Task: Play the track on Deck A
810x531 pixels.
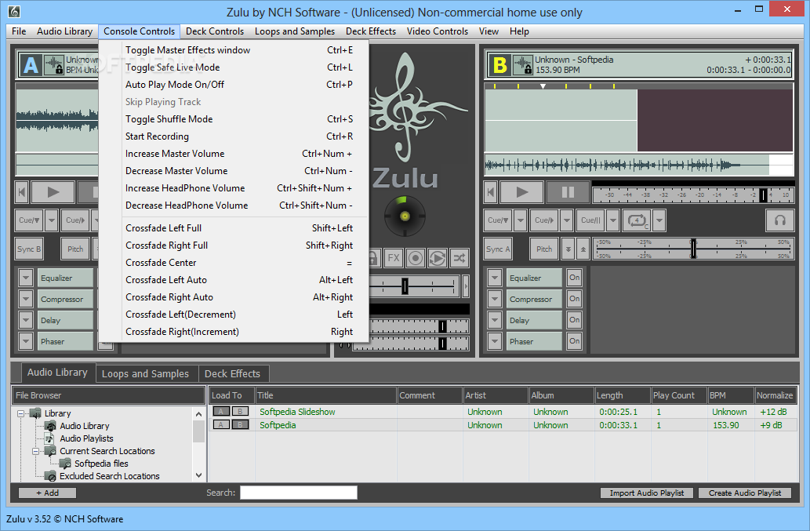Action: click(53, 192)
